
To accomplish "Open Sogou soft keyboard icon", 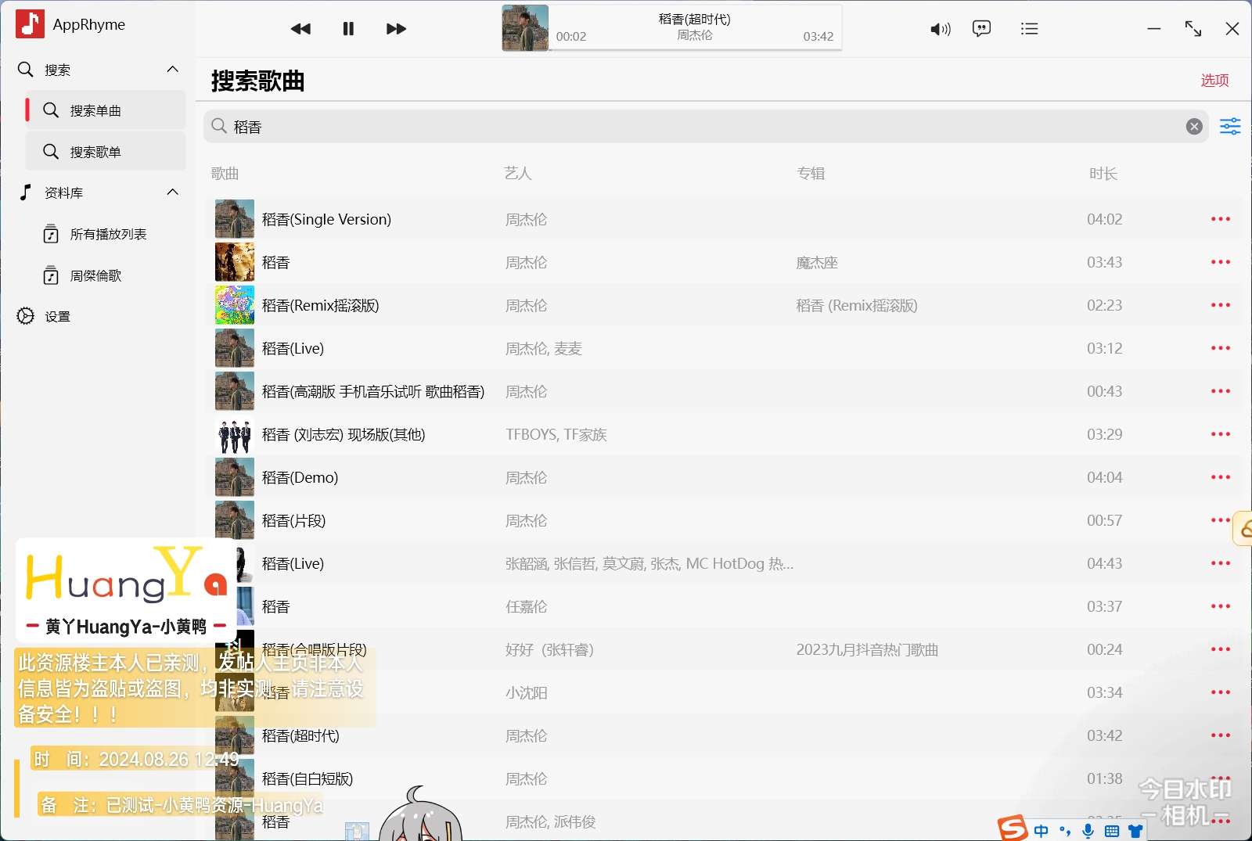I will tap(1112, 831).
